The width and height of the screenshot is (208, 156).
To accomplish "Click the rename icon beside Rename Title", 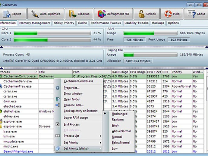I will (x=58, y=105).
